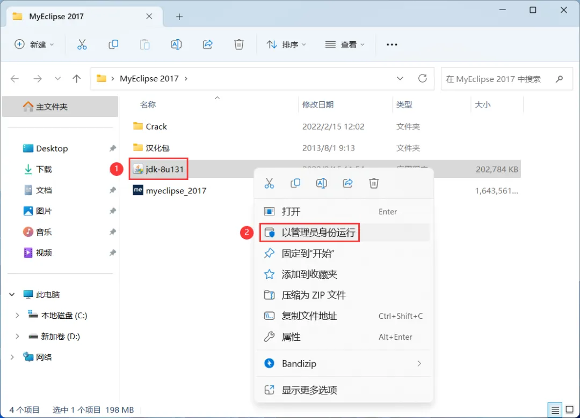
Task: Click the Share icon in the top toolbar
Action: coord(207,44)
